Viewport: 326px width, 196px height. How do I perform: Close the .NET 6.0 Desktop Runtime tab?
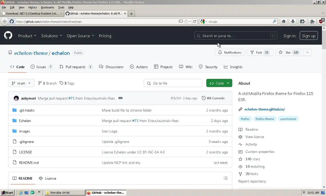coord(61,14)
